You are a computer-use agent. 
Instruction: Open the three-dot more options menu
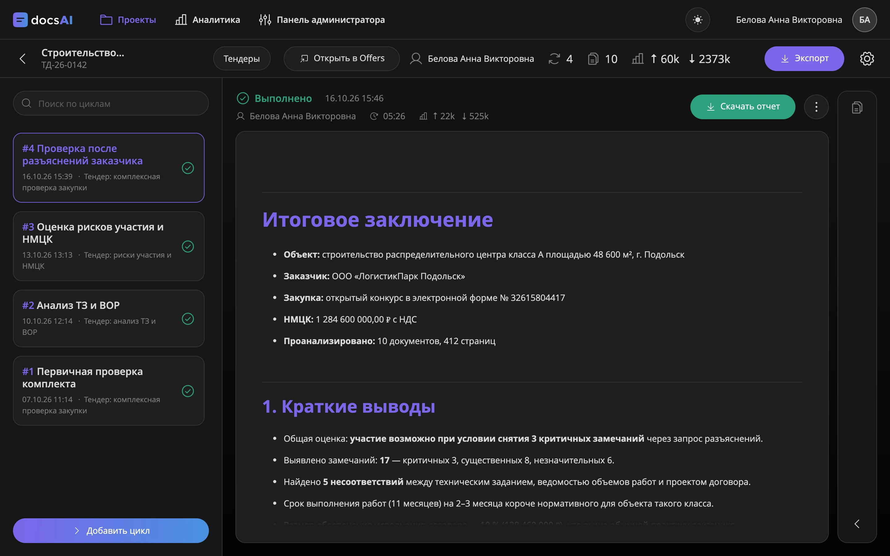pyautogui.click(x=816, y=107)
